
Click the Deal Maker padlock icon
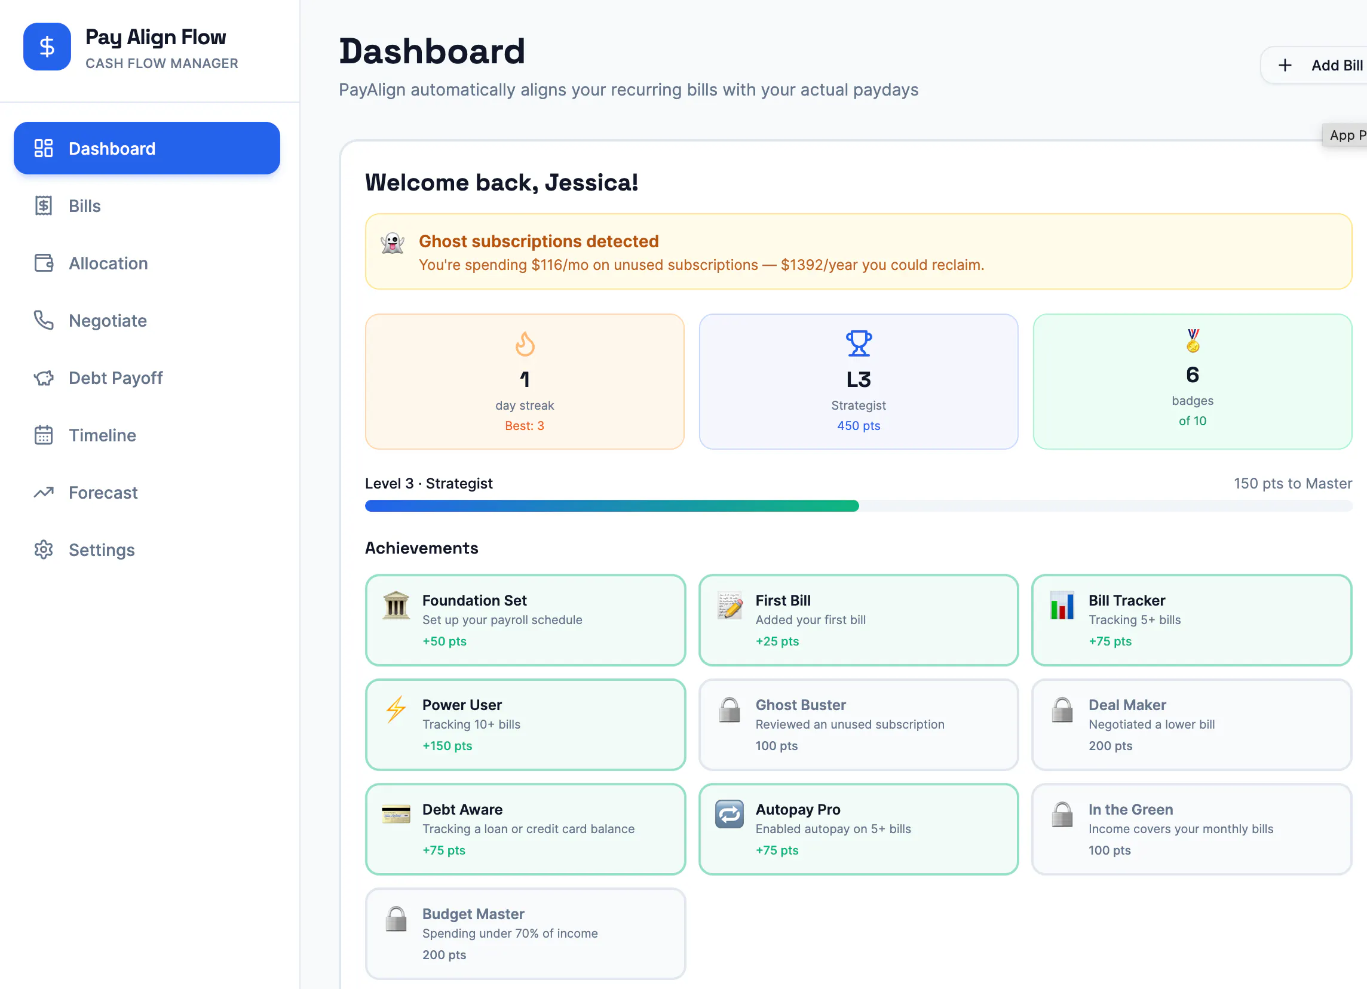pos(1062,710)
